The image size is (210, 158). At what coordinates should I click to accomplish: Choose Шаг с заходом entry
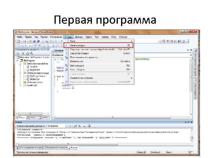[100, 66]
